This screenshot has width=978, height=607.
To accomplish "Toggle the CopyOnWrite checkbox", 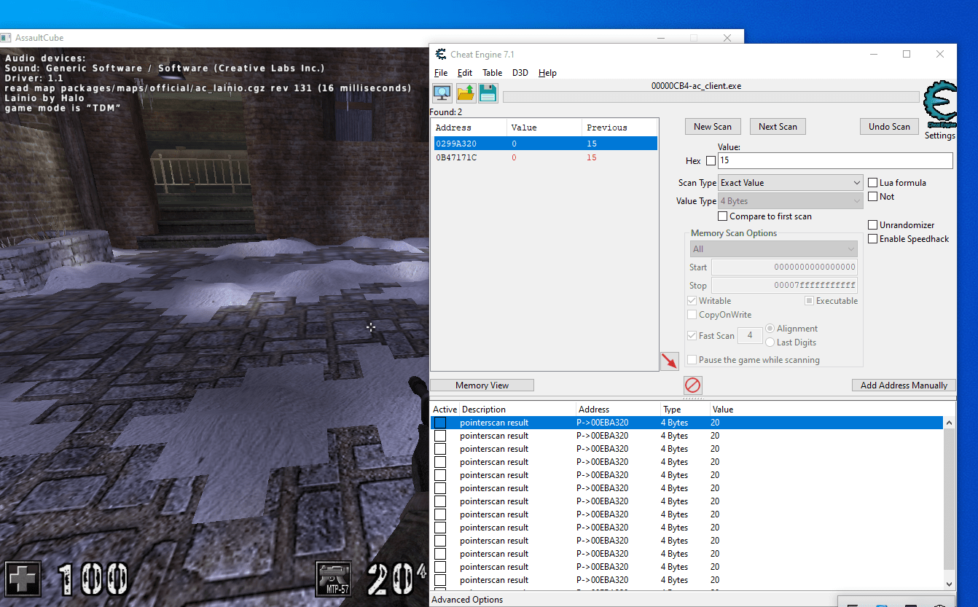I will pyautogui.click(x=692, y=315).
